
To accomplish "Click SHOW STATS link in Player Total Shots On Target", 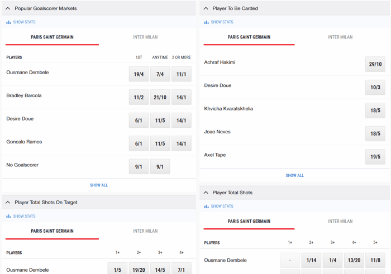I will click(24, 216).
